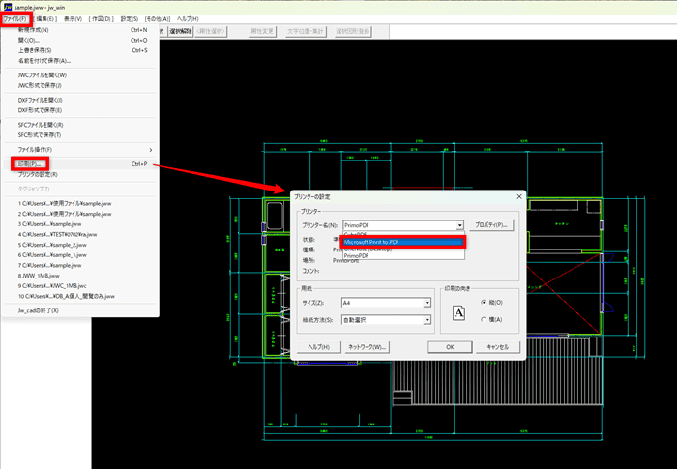Click the 選択図形登録 toolbar button
The height and width of the screenshot is (469, 677).
tap(353, 31)
